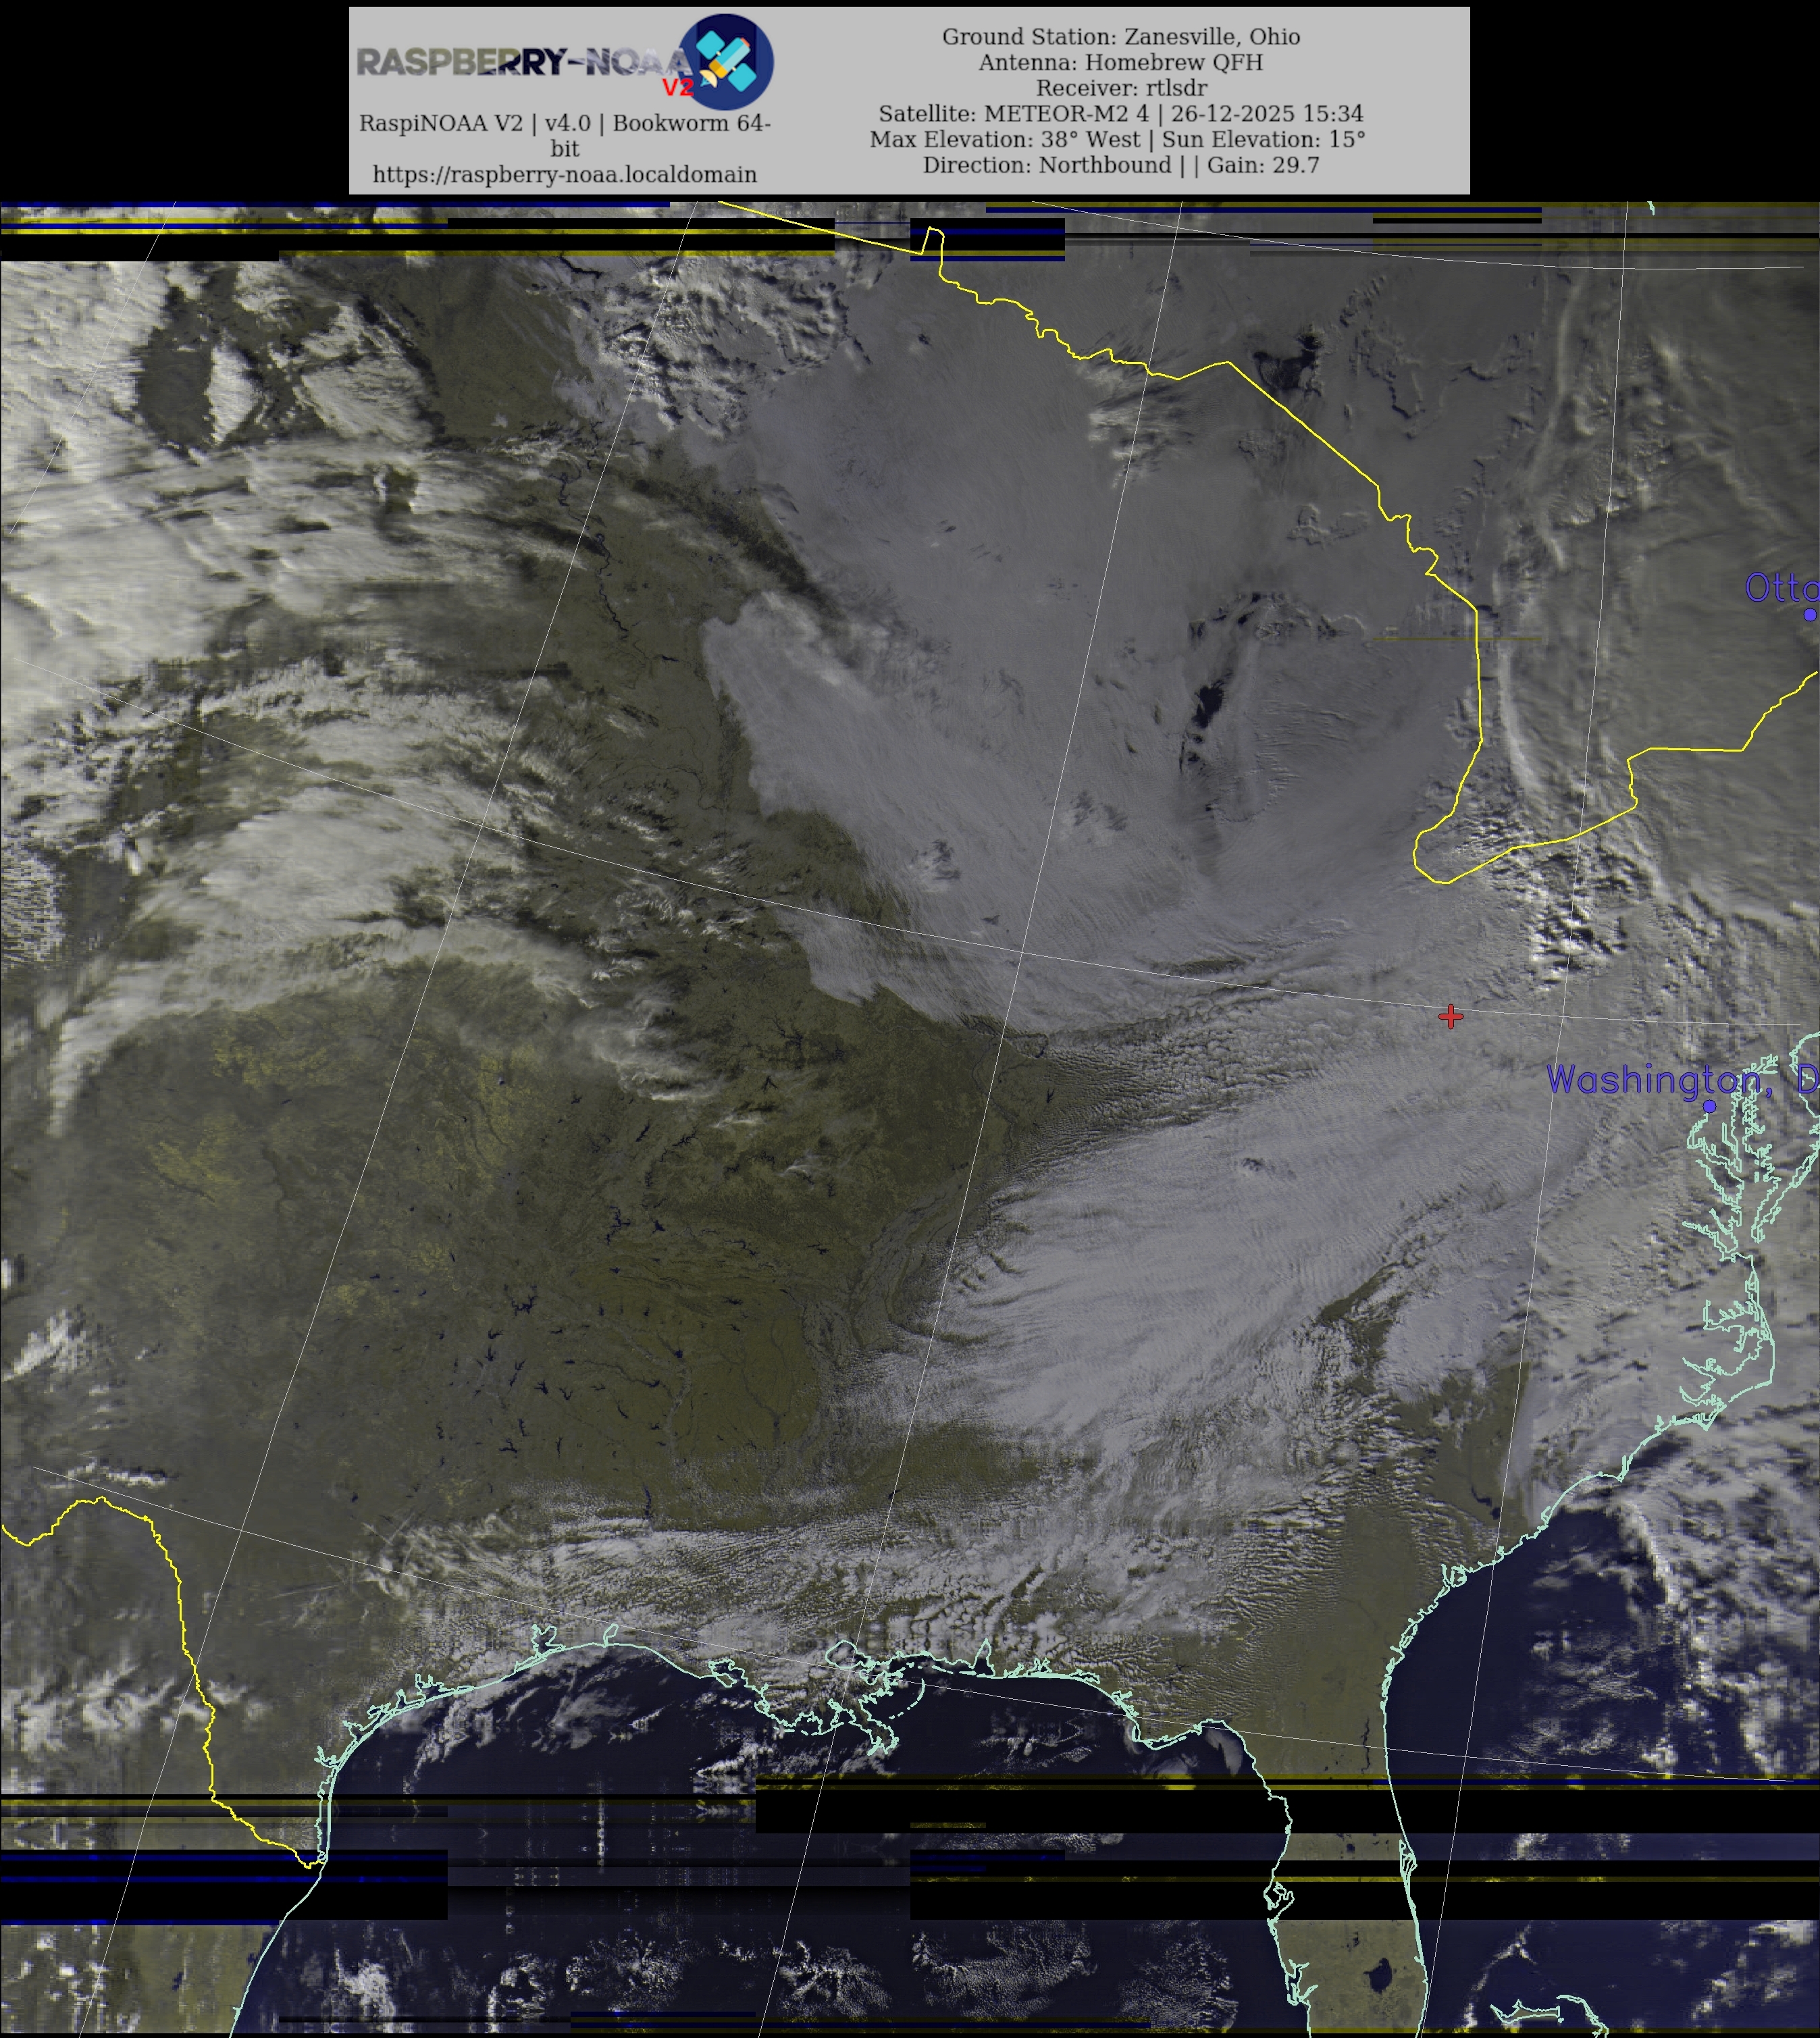Click the blue dot marking Washington
The width and height of the screenshot is (1820, 2038).
(x=1709, y=1106)
